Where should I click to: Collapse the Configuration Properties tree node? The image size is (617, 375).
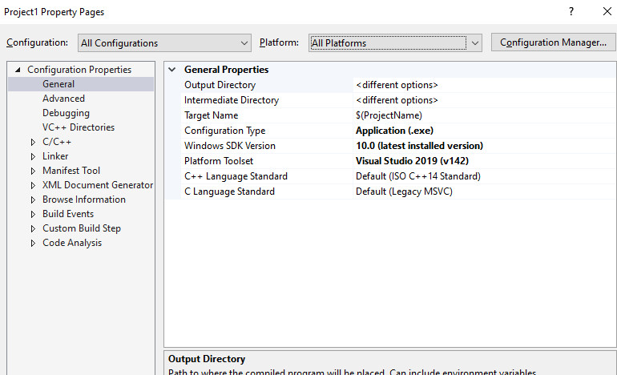tap(19, 71)
